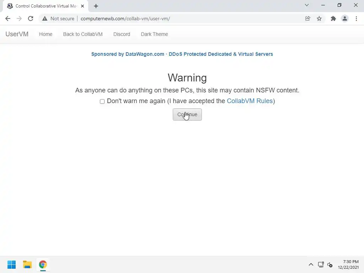Open File Explorer from the taskbar

(27, 264)
